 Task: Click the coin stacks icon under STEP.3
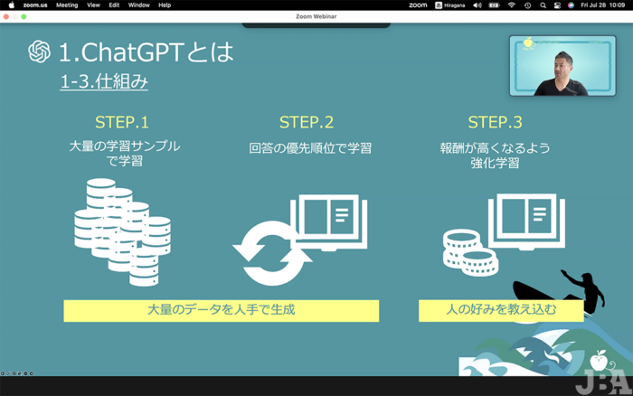click(x=470, y=252)
